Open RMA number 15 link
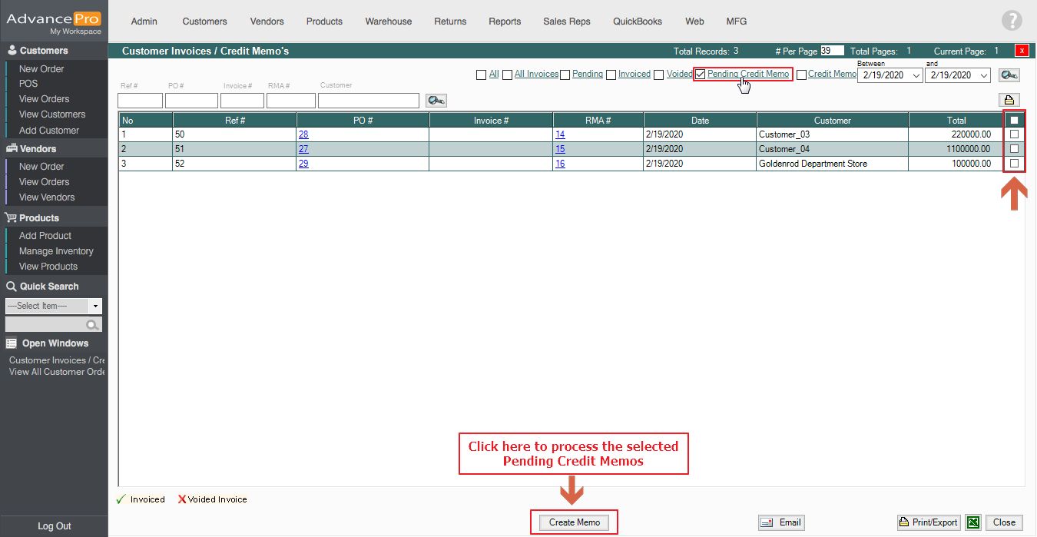 point(560,149)
